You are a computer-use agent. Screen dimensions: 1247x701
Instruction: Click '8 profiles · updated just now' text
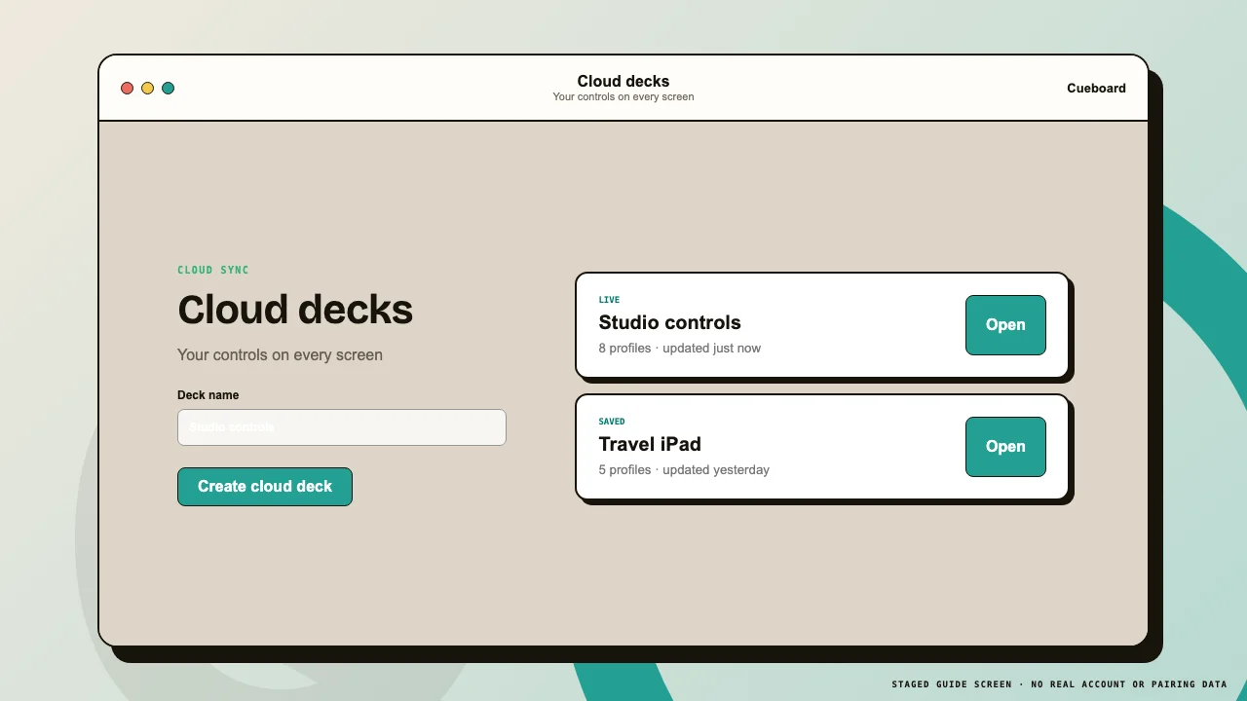(680, 348)
